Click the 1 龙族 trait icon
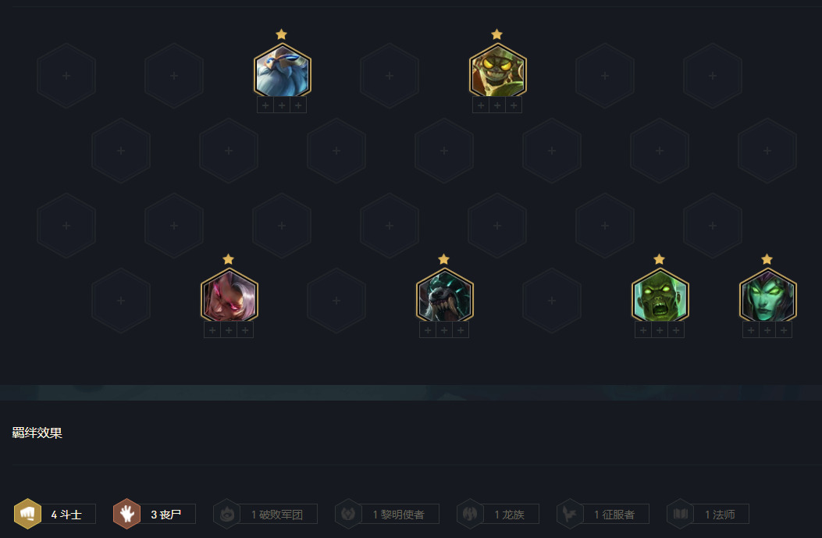The image size is (822, 538). (x=470, y=514)
